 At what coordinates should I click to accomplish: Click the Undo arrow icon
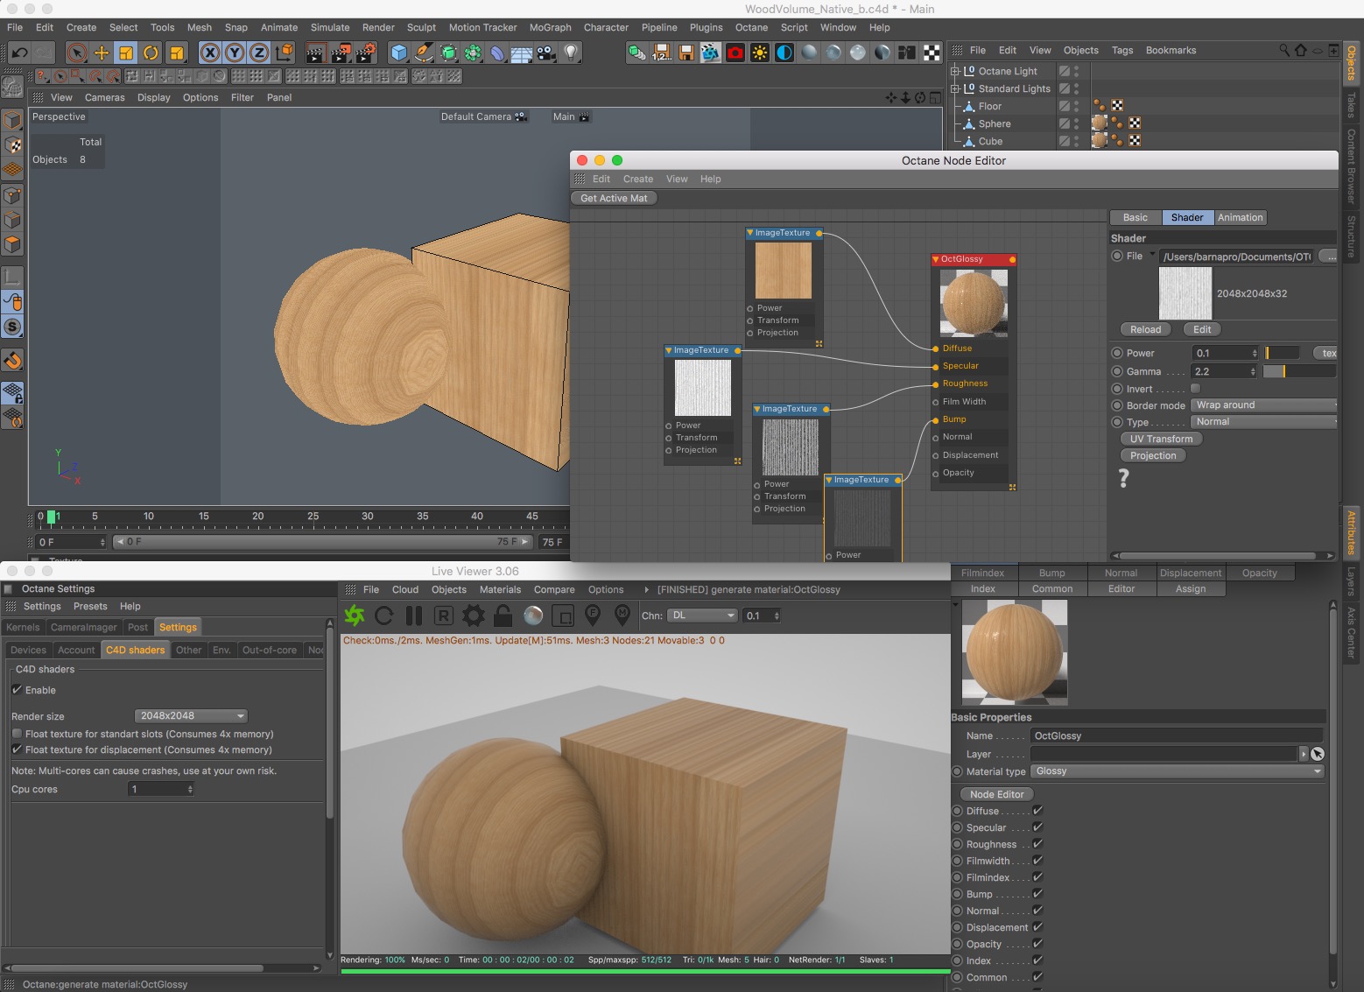19,53
